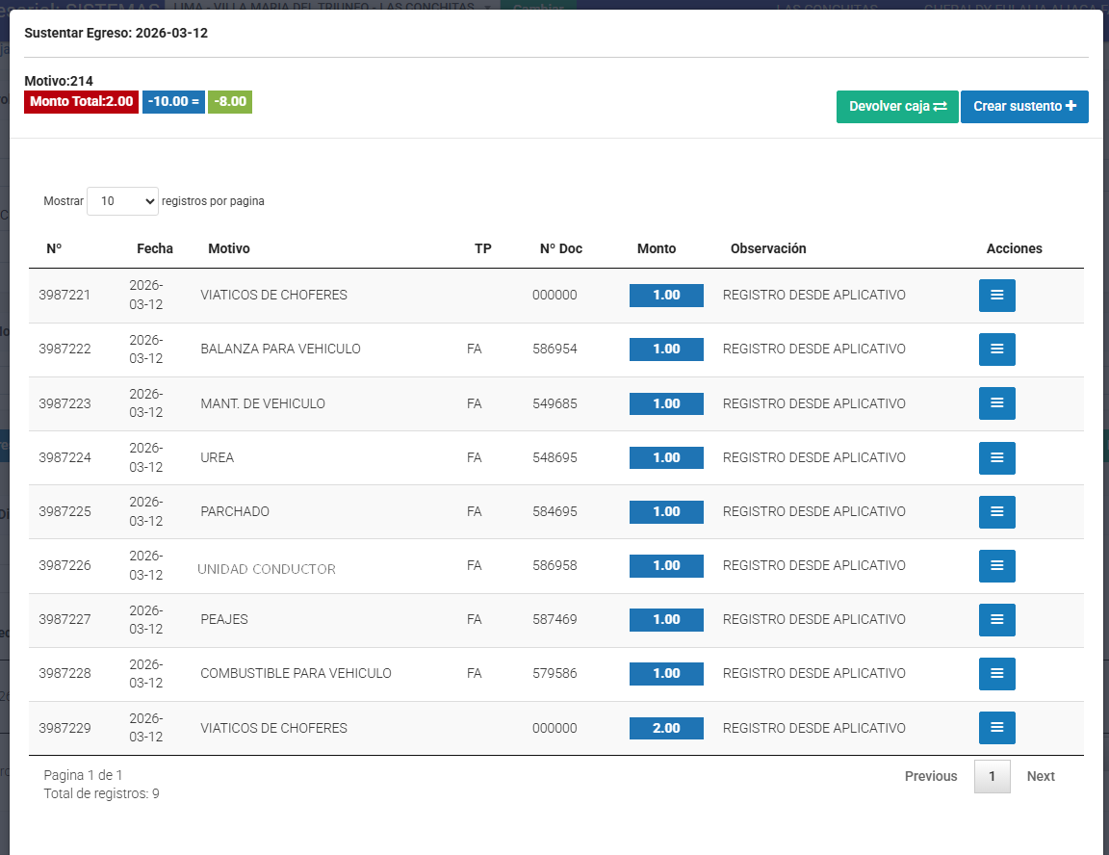Open actions menu for MANT. DE VEHICULO row
Image resolution: width=1109 pixels, height=855 pixels.
[x=996, y=403]
